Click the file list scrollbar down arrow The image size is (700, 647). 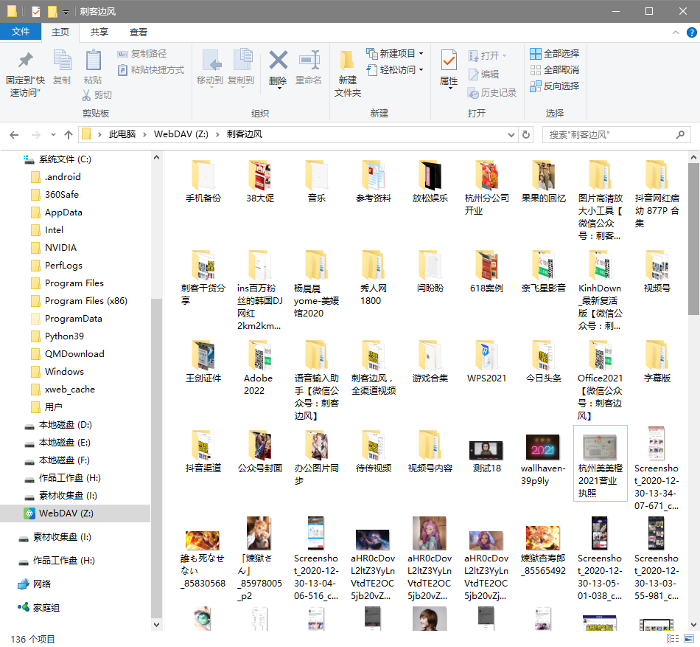[693, 625]
